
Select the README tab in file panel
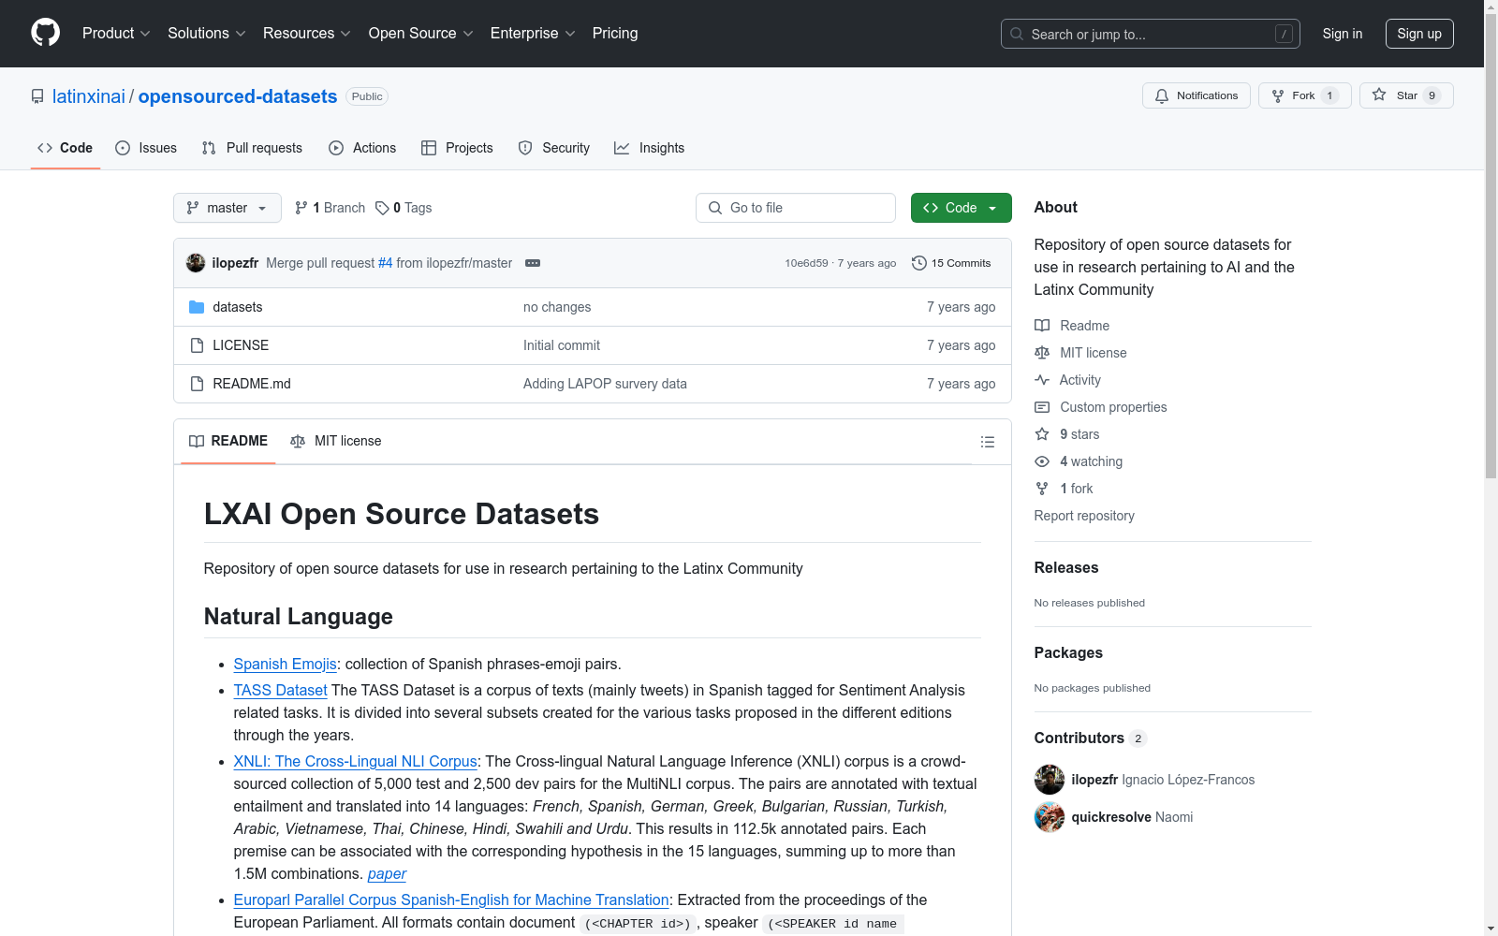(228, 441)
